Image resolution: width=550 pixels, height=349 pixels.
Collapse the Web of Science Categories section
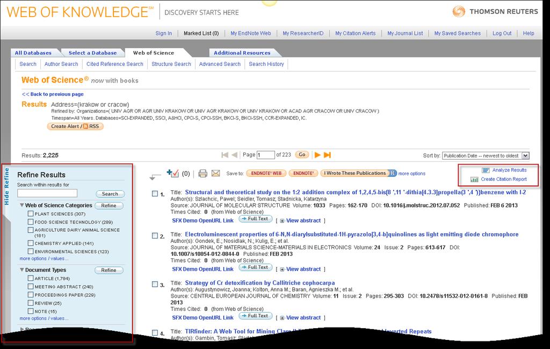click(21, 205)
